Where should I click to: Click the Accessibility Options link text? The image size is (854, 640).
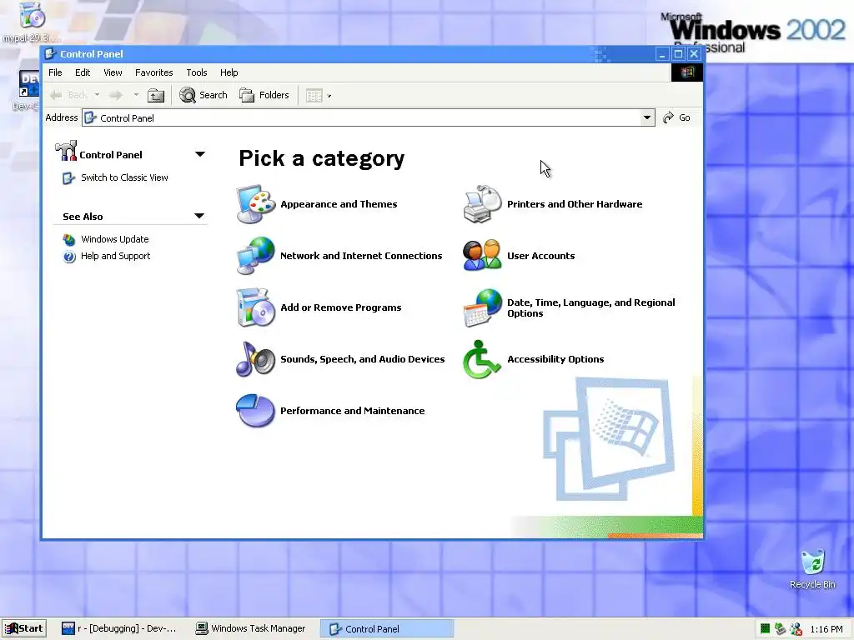click(x=555, y=359)
